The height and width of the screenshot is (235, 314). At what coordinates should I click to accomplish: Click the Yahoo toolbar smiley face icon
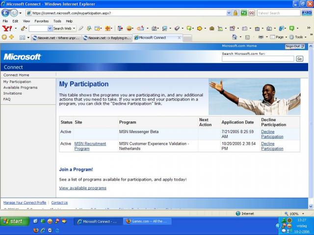tap(129, 28)
